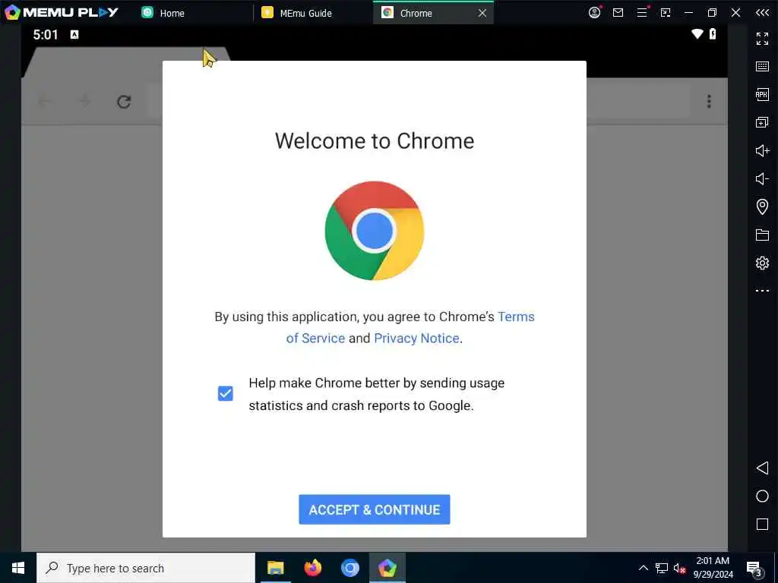Show hidden system tray icons
The image size is (778, 583).
tap(643, 568)
